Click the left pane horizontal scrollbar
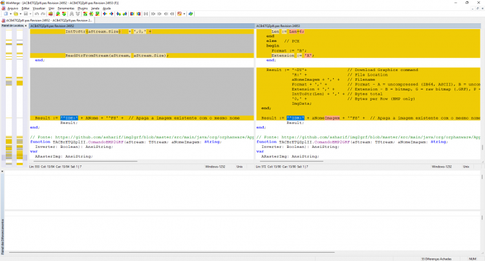 pos(84,162)
